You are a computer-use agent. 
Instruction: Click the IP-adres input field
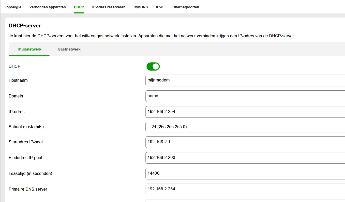(x=245, y=112)
